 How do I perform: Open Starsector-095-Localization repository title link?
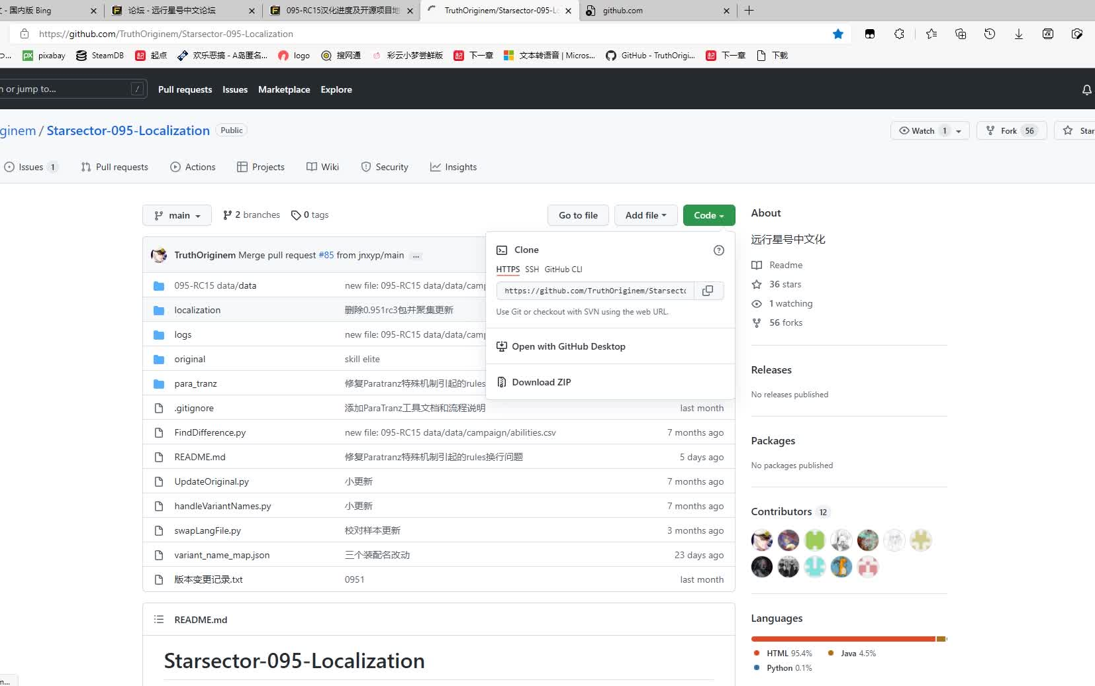point(128,130)
